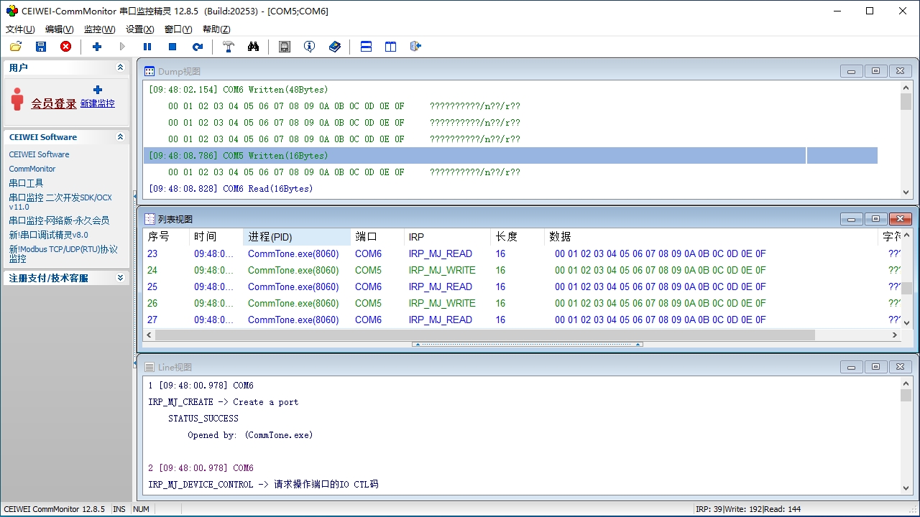Viewport: 920px width, 517px height.
Task: Click the binoculars find icon
Action: (x=253, y=47)
